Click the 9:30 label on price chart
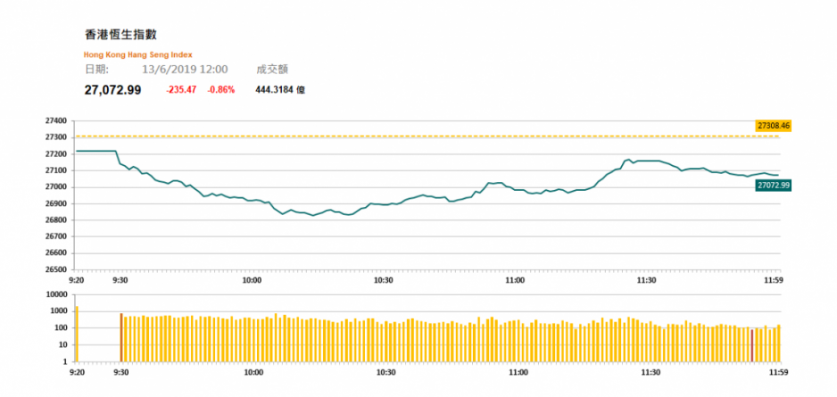This screenshot has width=837, height=397. click(120, 279)
